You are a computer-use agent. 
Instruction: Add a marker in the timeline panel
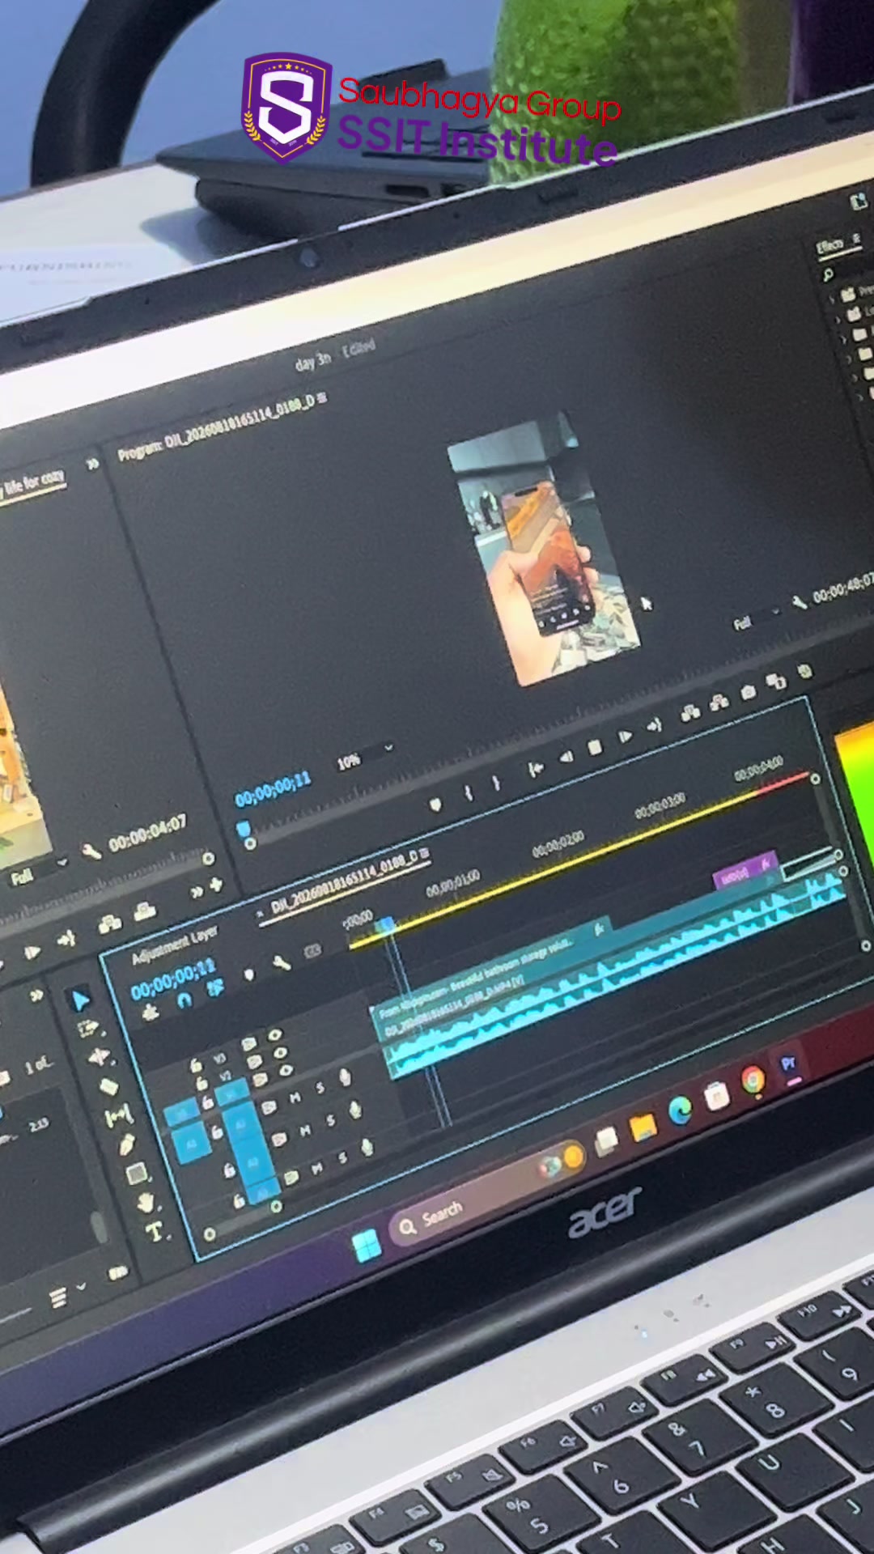[x=248, y=974]
